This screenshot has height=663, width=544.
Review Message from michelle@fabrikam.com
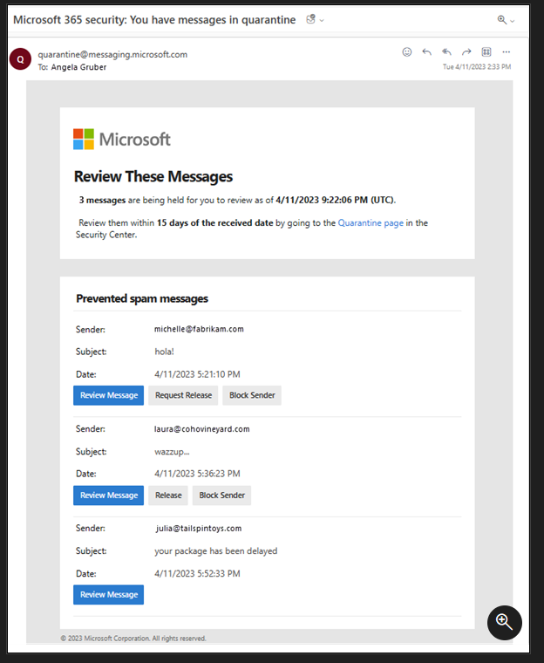pyautogui.click(x=109, y=395)
